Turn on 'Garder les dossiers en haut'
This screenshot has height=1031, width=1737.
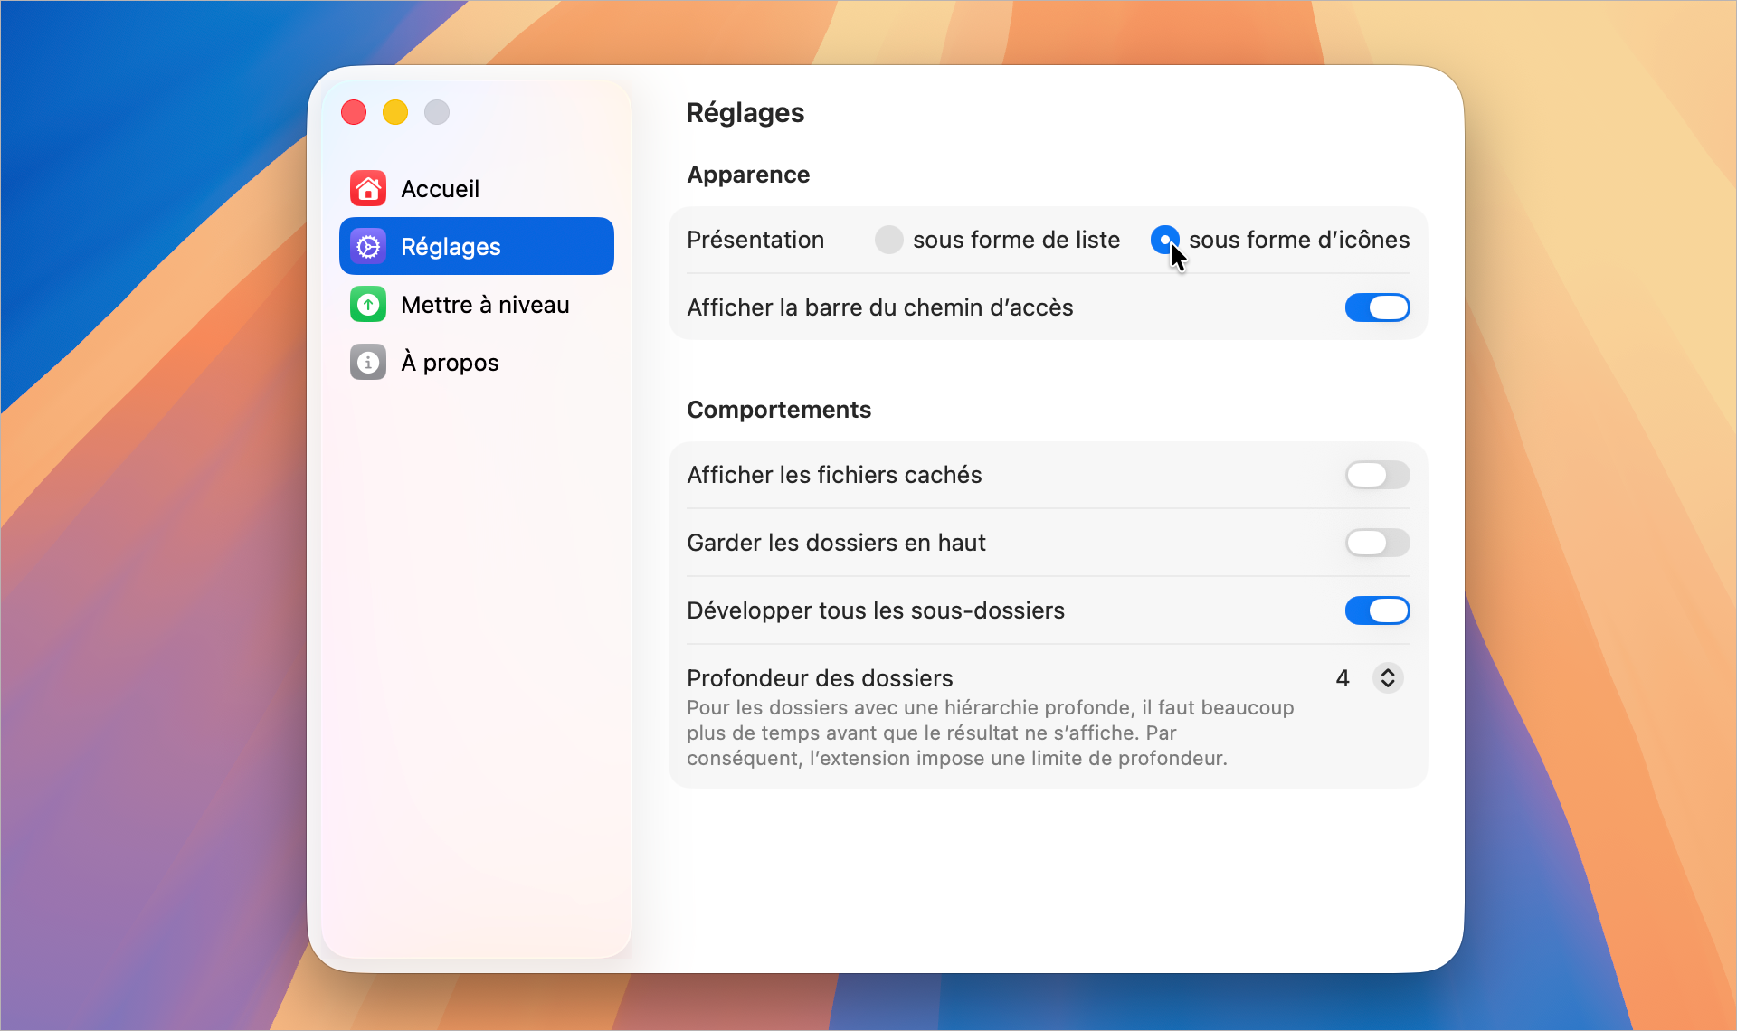pos(1377,543)
